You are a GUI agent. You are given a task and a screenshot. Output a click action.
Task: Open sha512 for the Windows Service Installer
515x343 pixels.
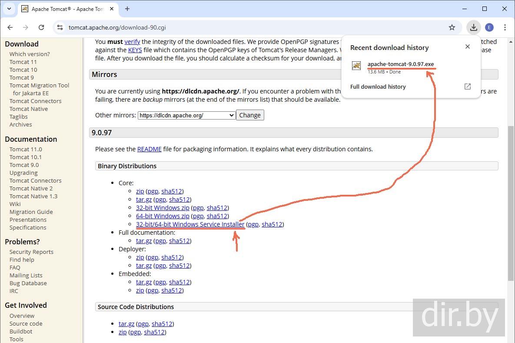coord(272,224)
